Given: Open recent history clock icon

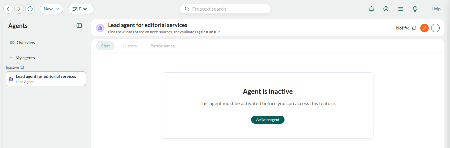Looking at the screenshot, I should 30,9.
